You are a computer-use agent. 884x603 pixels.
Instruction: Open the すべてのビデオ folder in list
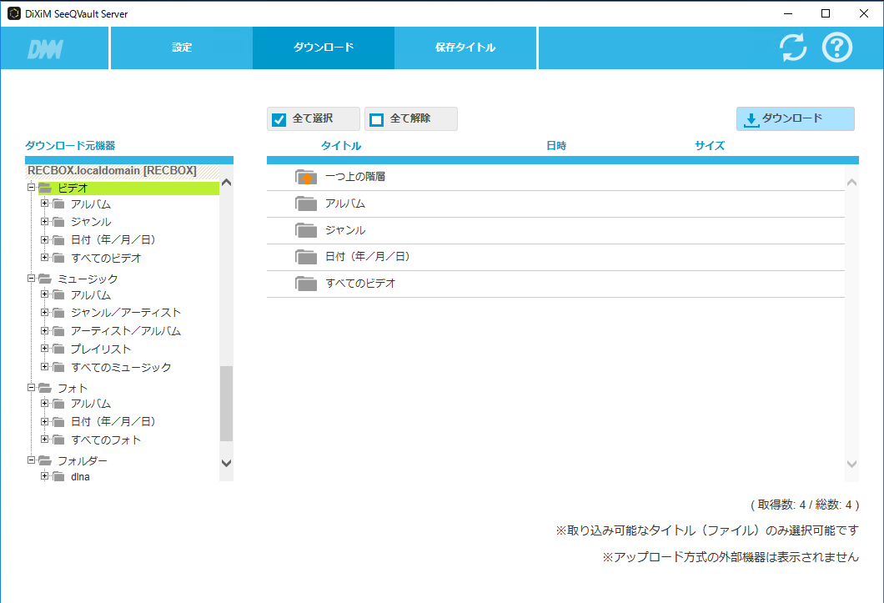click(x=306, y=284)
